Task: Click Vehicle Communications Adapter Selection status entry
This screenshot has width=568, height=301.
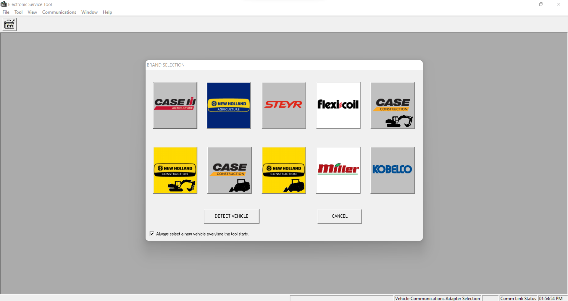Action: pos(438,298)
